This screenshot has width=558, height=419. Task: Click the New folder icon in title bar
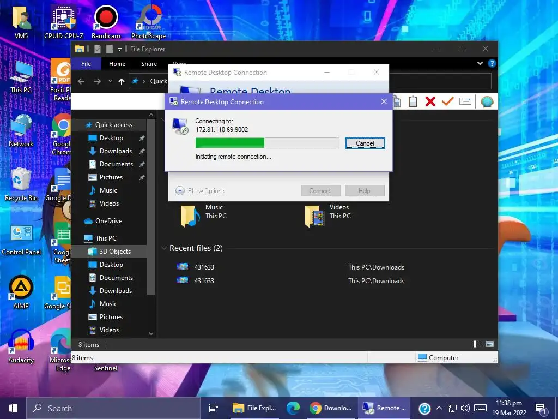[x=110, y=49]
